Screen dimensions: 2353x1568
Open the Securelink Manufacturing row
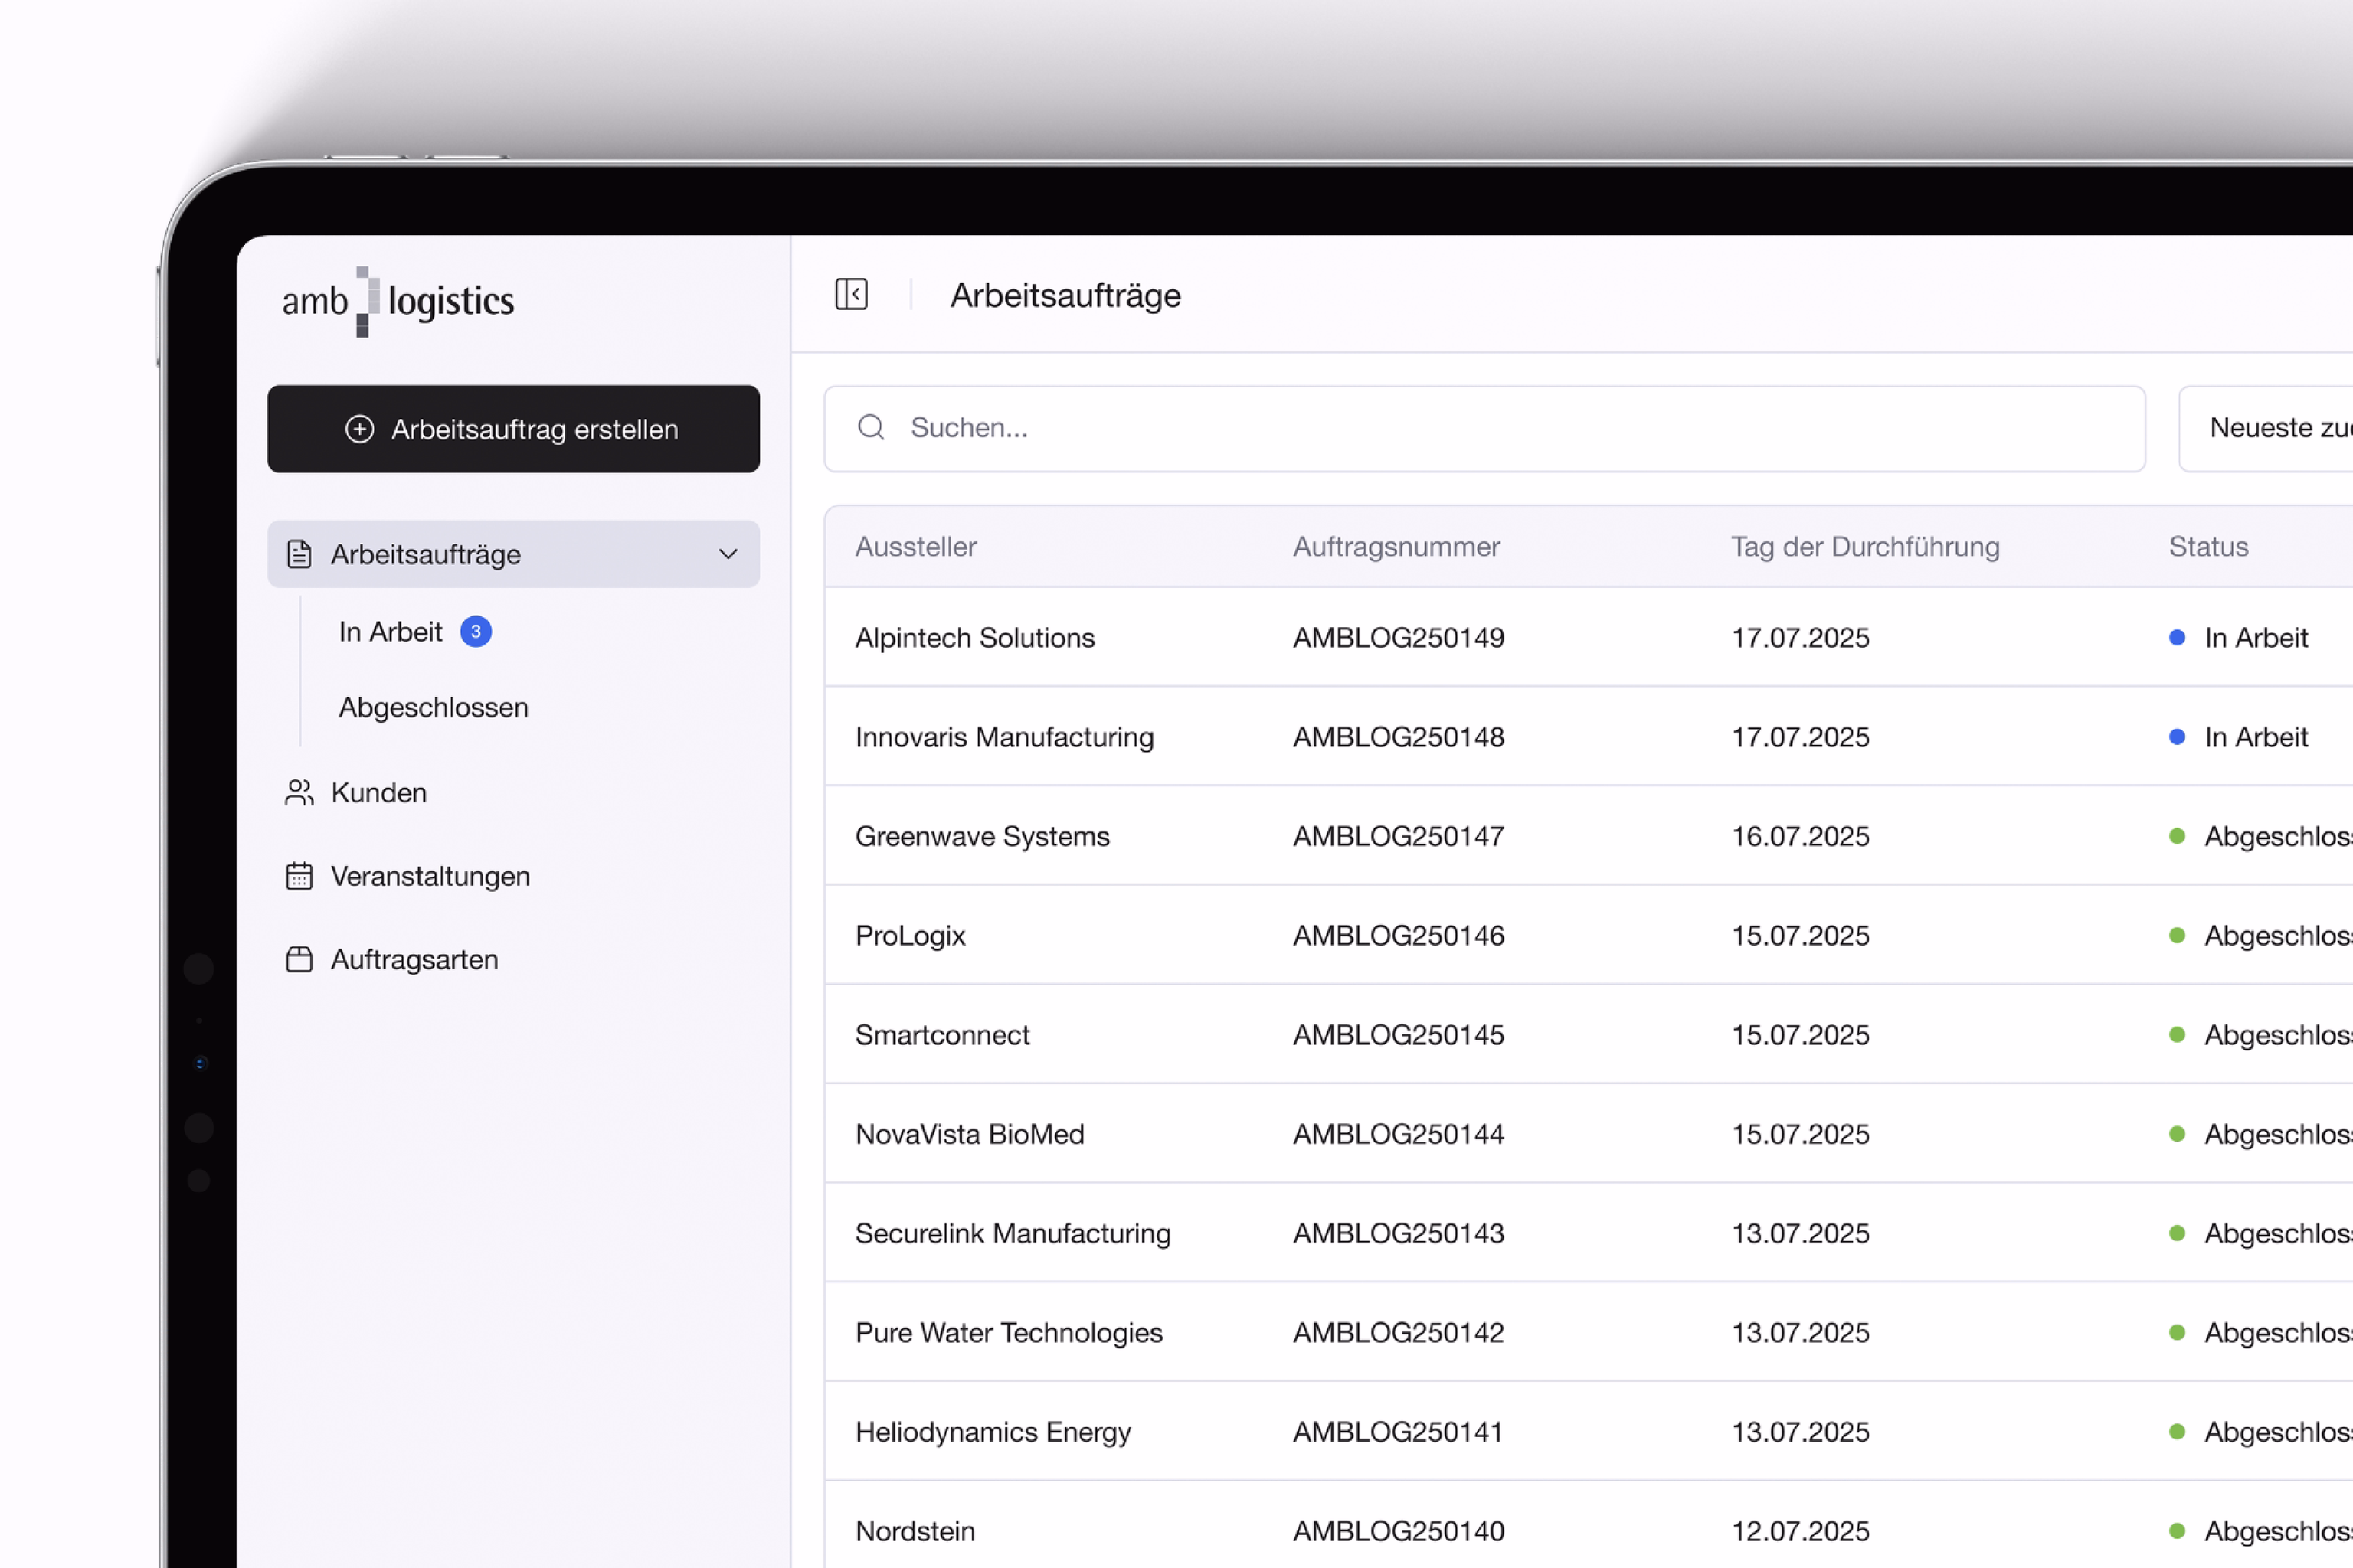1589,1233
